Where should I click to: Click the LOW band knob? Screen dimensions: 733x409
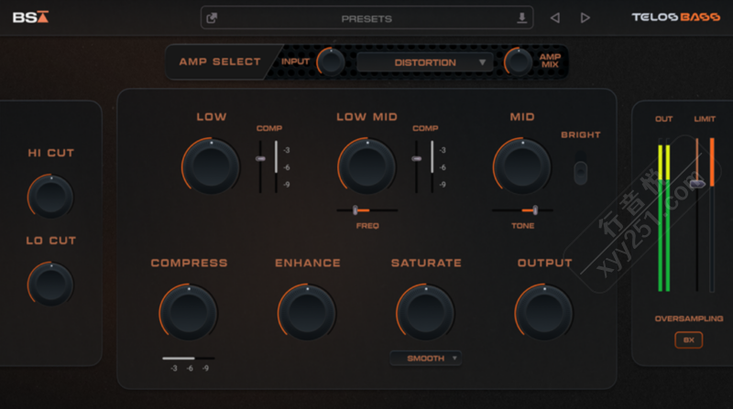pyautogui.click(x=211, y=167)
